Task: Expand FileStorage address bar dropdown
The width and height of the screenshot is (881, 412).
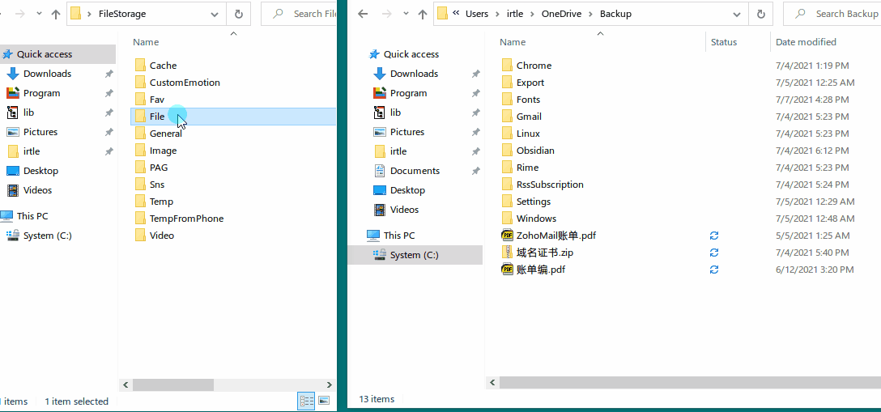Action: pos(214,14)
